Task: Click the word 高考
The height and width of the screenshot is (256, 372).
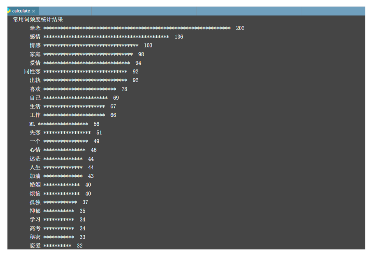Action: coord(35,229)
